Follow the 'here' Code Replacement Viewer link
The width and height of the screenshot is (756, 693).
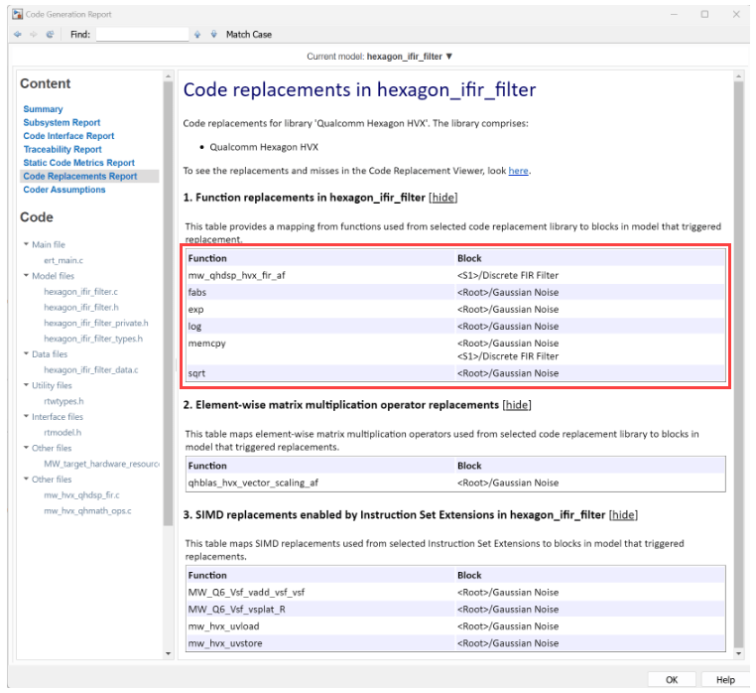[518, 171]
